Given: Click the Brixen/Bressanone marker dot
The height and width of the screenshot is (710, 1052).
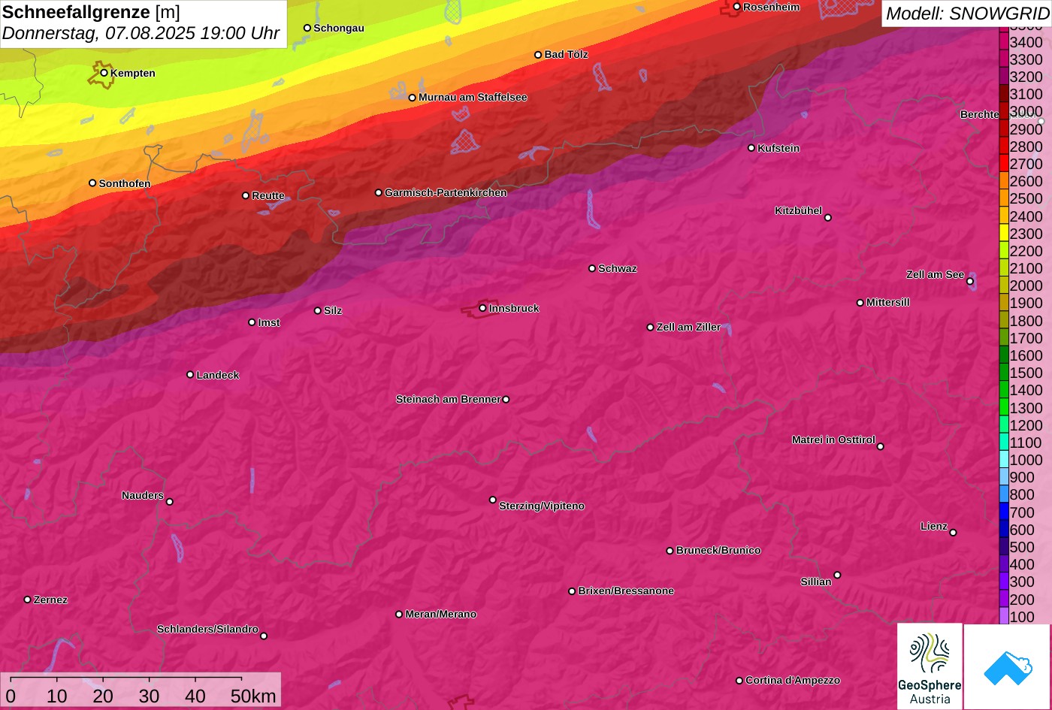Looking at the screenshot, I should 572,591.
